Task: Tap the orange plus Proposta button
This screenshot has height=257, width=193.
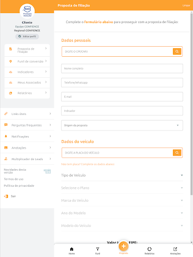Action: click(124, 246)
